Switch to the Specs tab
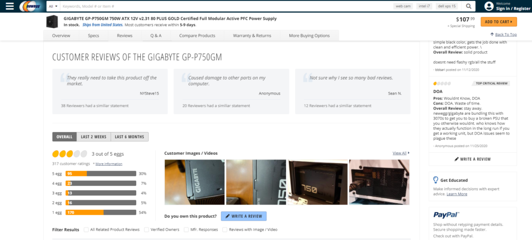The width and height of the screenshot is (532, 240). [x=94, y=36]
